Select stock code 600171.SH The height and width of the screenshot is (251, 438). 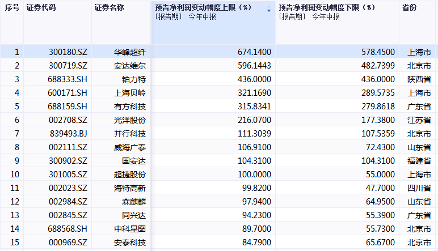point(68,92)
